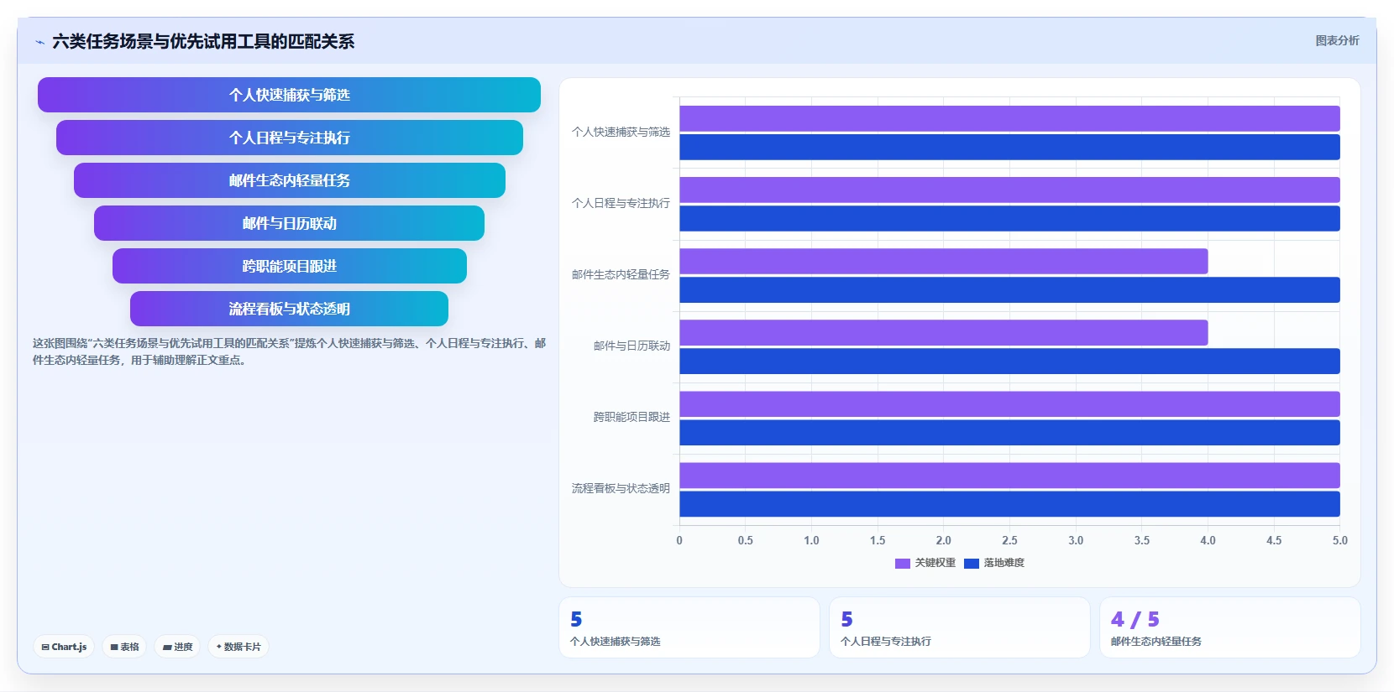Click the x-axis tick value 2.5
Image resolution: width=1394 pixels, height=692 pixels.
[1009, 540]
